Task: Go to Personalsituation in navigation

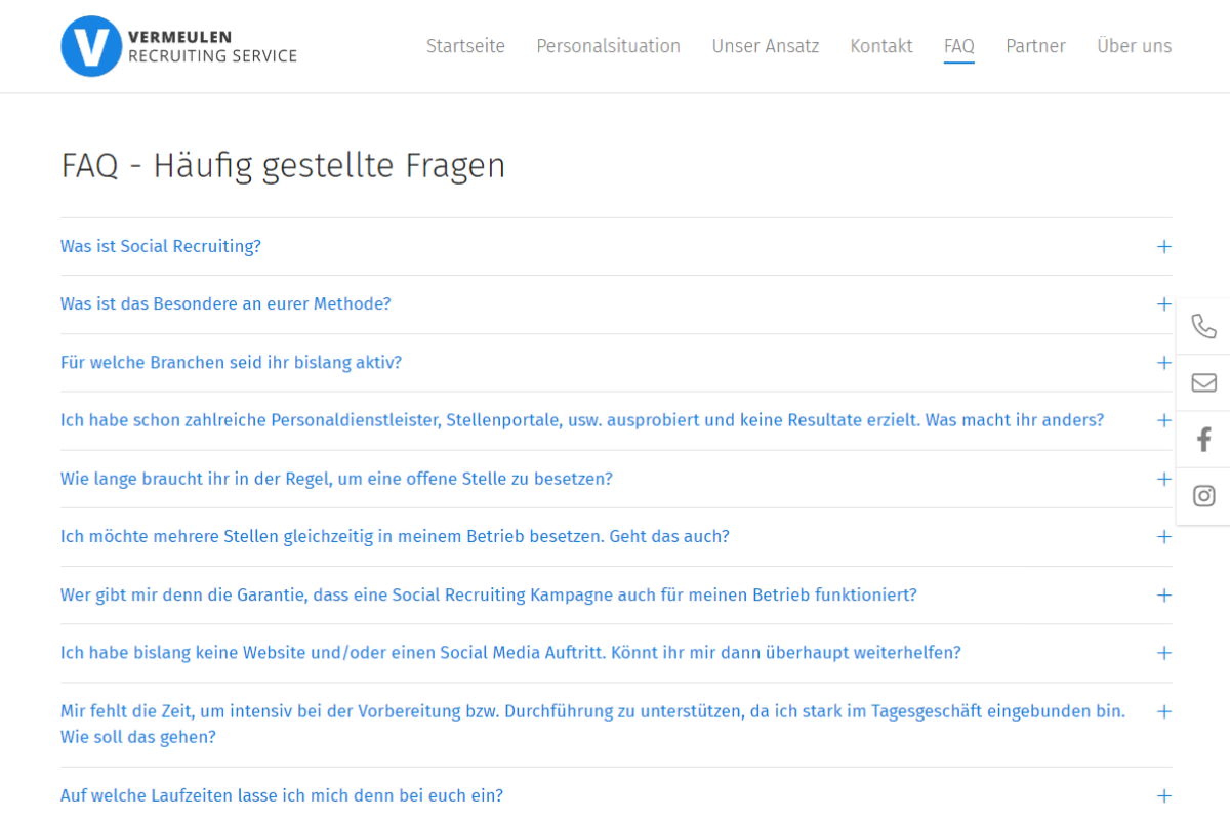Action: tap(608, 46)
